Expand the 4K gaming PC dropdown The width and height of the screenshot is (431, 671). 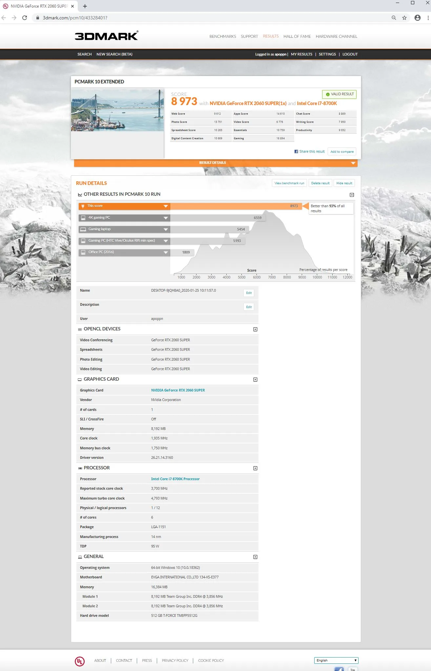point(166,218)
